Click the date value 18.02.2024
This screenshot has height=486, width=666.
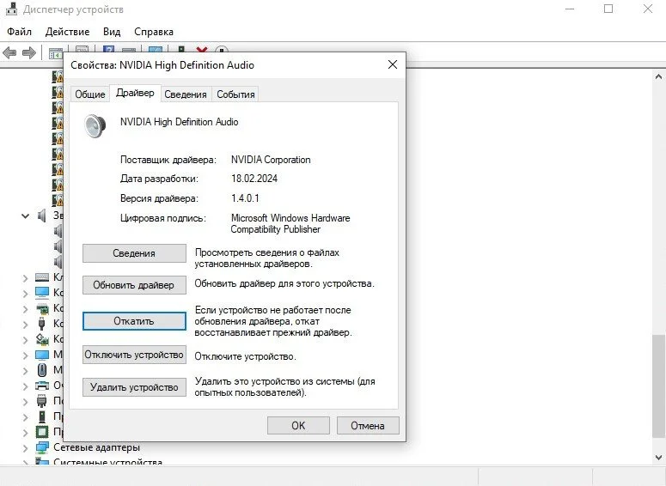click(254, 179)
